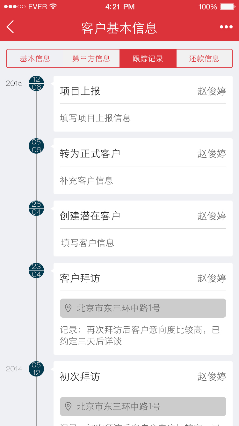Open the three-dot more options menu
This screenshot has height=426, width=239.
tap(226, 27)
